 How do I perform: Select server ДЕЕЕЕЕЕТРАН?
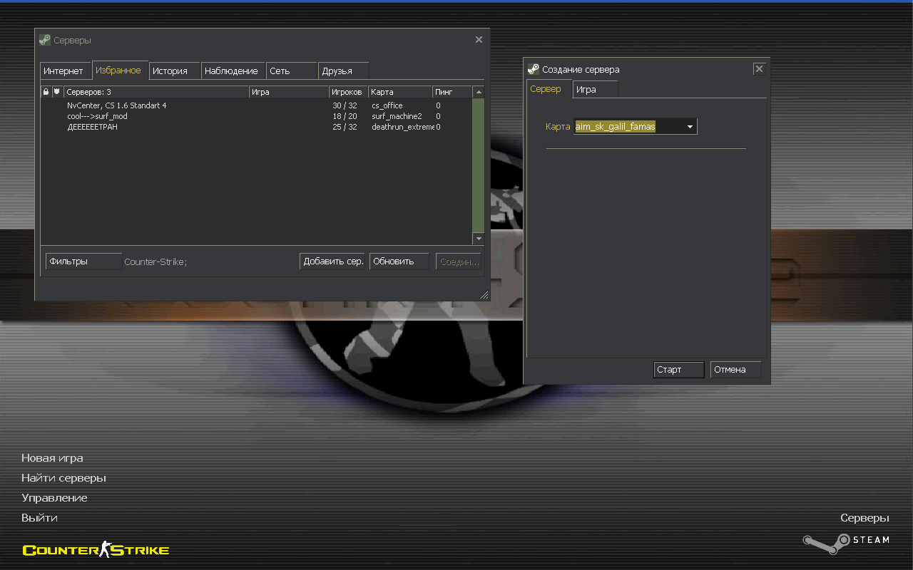pyautogui.click(x=256, y=127)
